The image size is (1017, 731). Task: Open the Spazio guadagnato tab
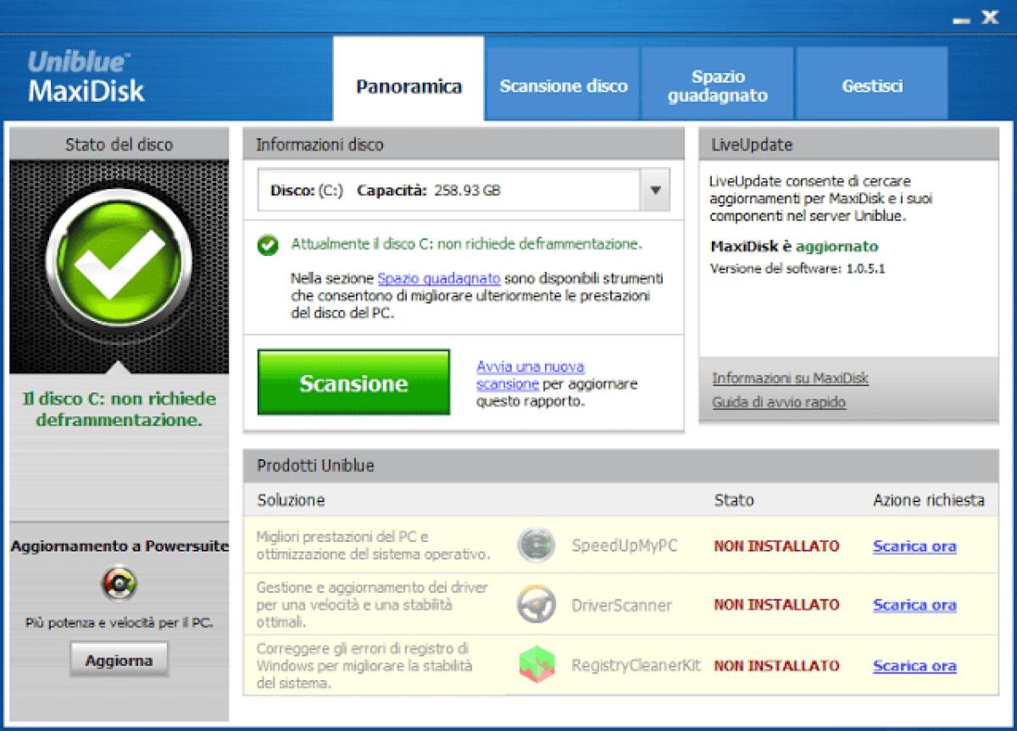click(x=716, y=82)
